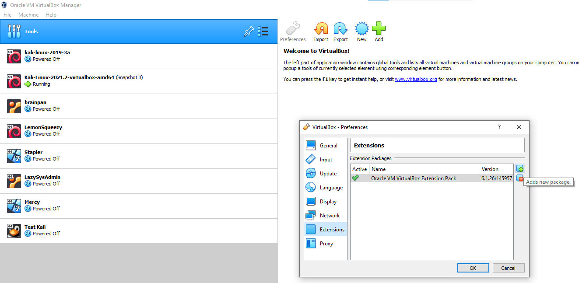Pin the Tools pane with pushpin icon

[x=249, y=31]
